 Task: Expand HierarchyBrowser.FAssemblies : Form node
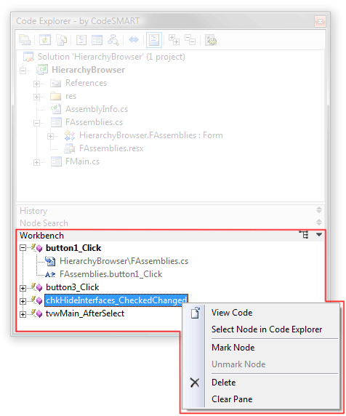pyautogui.click(x=50, y=137)
